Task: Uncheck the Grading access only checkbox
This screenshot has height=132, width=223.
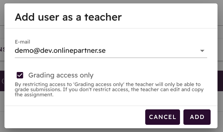Action: tap(20, 75)
